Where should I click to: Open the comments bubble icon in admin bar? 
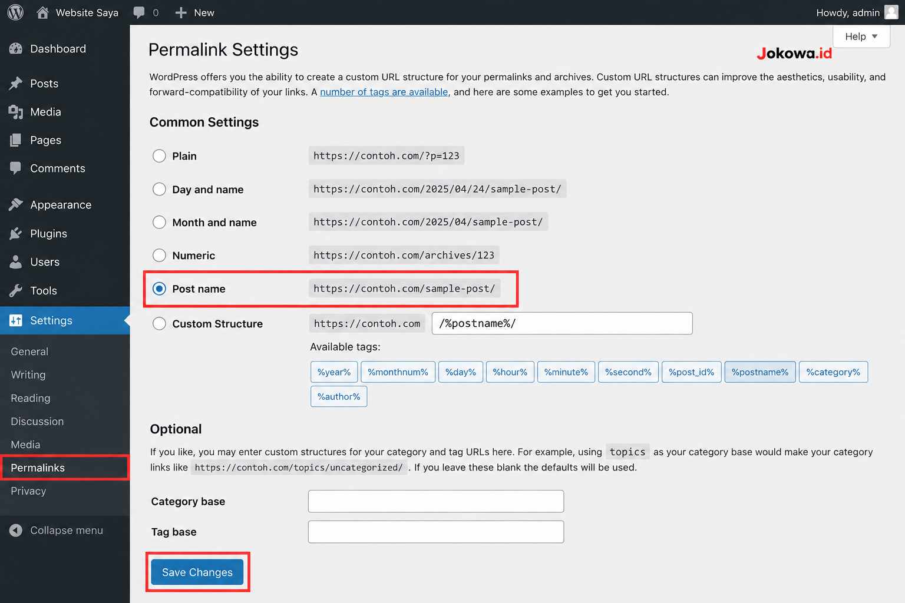click(x=139, y=12)
